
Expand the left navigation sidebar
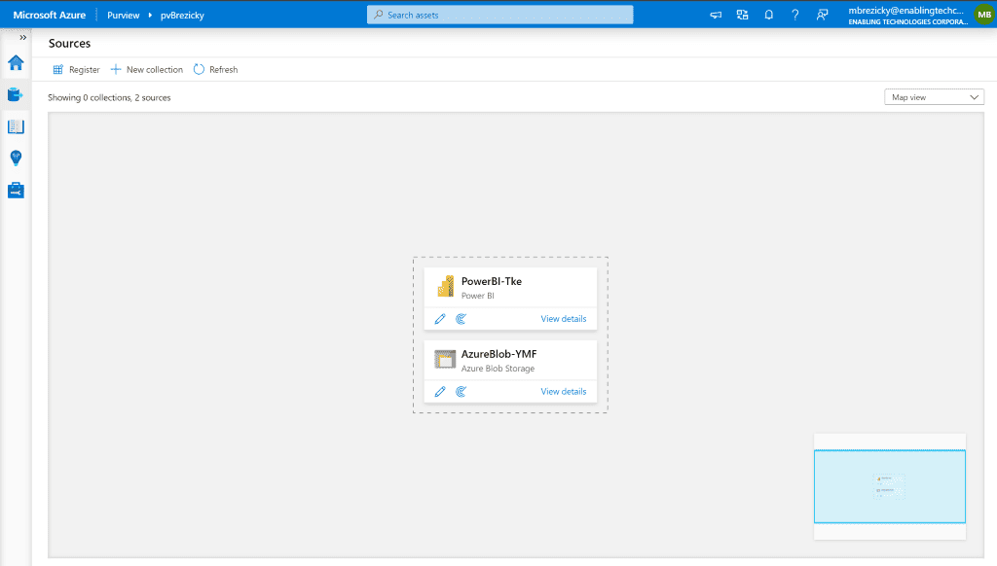coord(23,38)
